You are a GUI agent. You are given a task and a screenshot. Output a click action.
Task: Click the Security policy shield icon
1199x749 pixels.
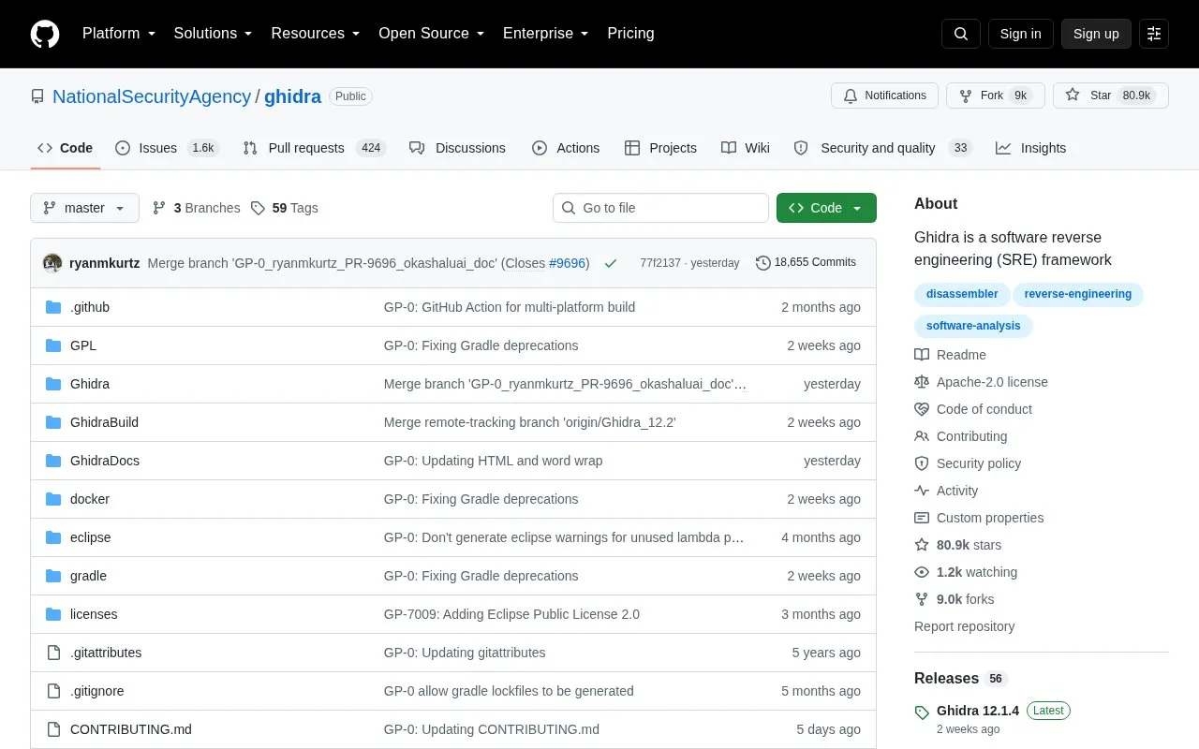[x=922, y=463]
